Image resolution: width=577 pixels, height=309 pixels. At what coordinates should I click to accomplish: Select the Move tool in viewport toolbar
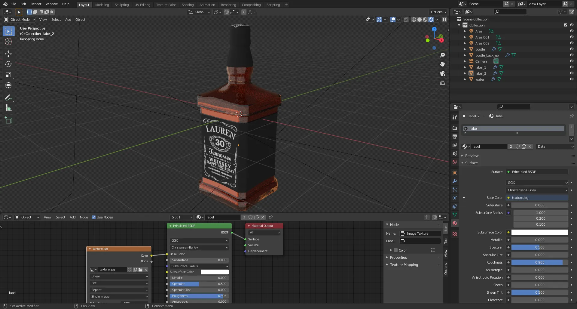tap(8, 54)
